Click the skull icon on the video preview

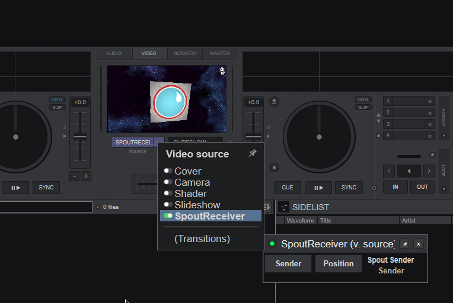point(222,70)
